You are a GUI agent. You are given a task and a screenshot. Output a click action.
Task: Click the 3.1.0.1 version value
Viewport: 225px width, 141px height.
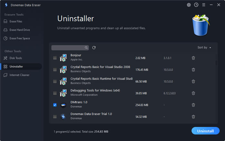coord(167,58)
